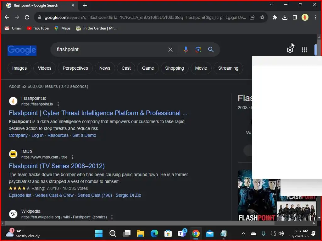
Task: Bookmark this page with the star
Action: point(262,18)
